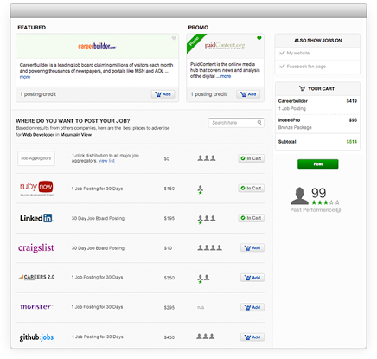The width and height of the screenshot is (377, 359).
Task: Click the $350 price for Careers 2.0
Action: pyautogui.click(x=169, y=278)
